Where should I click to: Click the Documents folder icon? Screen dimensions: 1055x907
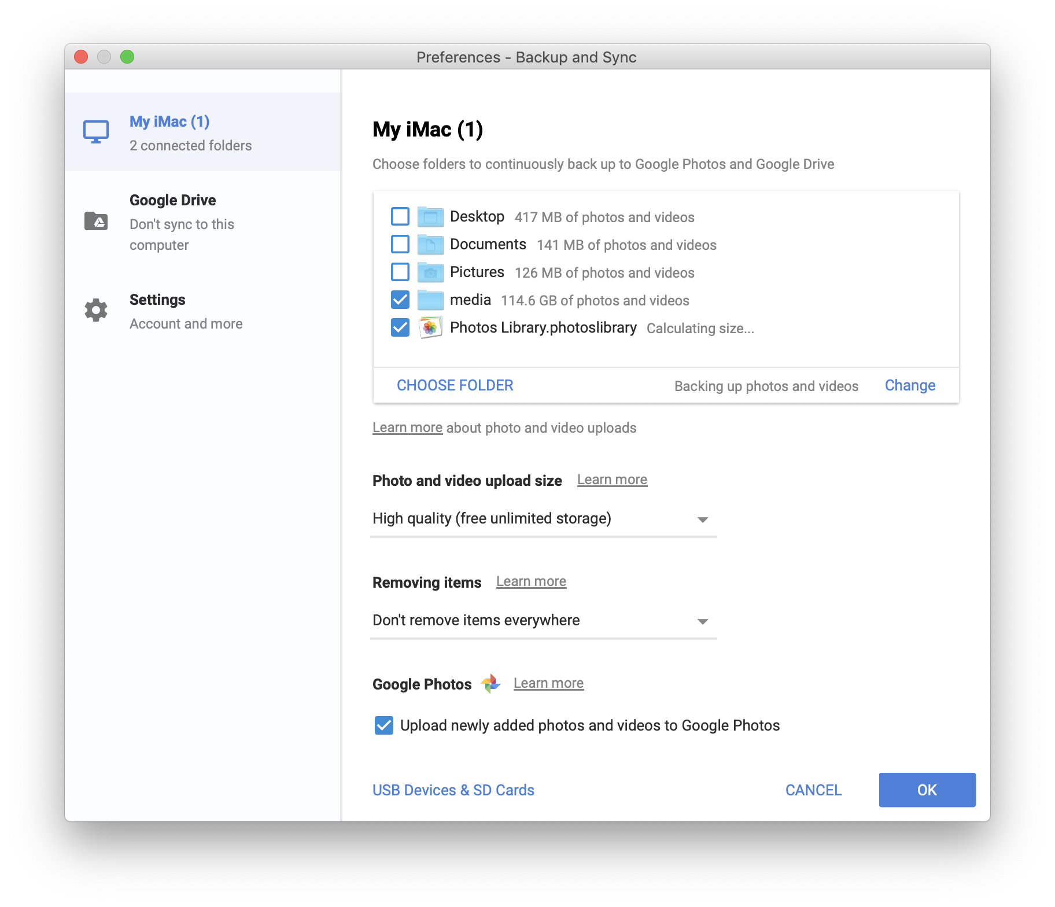tap(430, 245)
